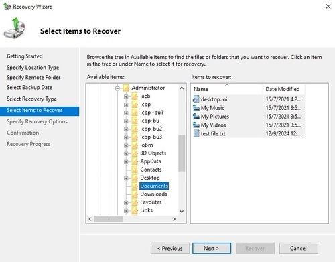The height and width of the screenshot is (262, 335).
Task: Click the Downloads folder icon
Action: pos(135,194)
